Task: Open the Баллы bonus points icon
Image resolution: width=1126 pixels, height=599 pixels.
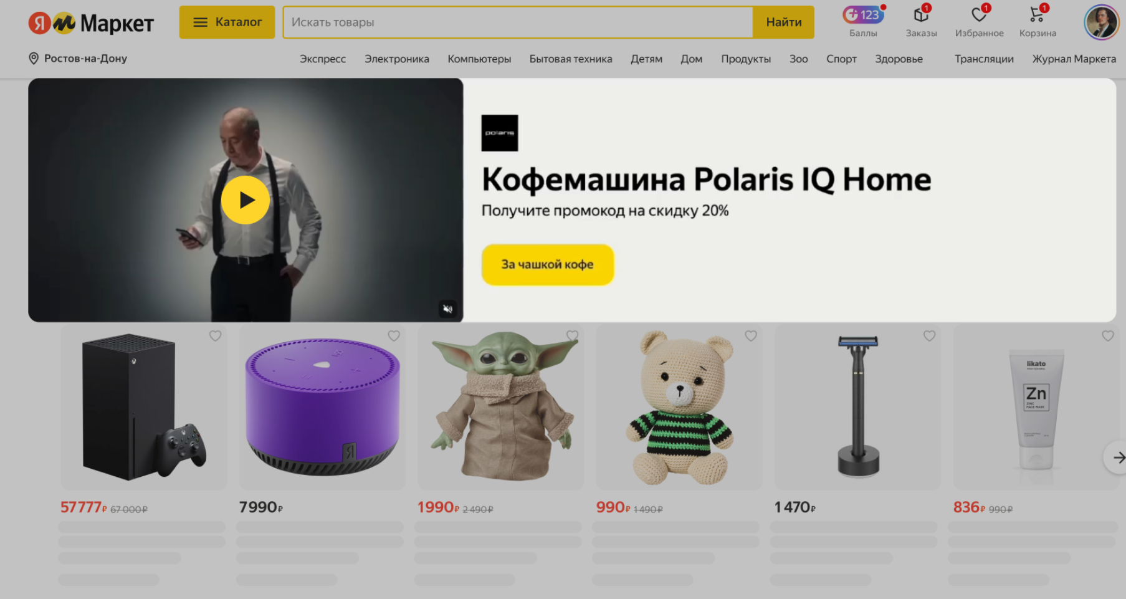Action: click(863, 15)
